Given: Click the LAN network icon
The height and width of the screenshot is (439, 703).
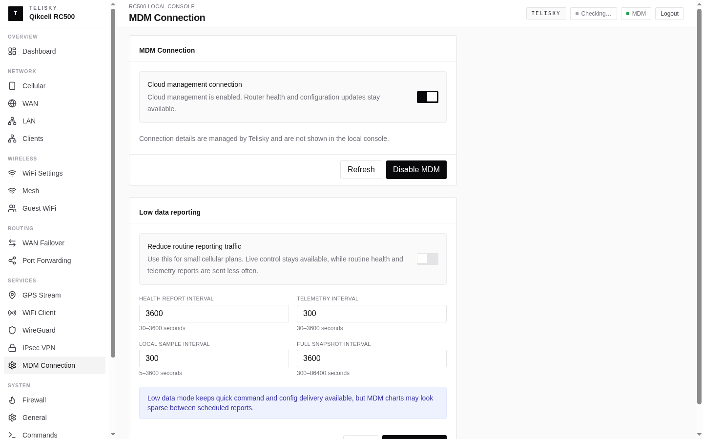Looking at the screenshot, I should point(12,121).
